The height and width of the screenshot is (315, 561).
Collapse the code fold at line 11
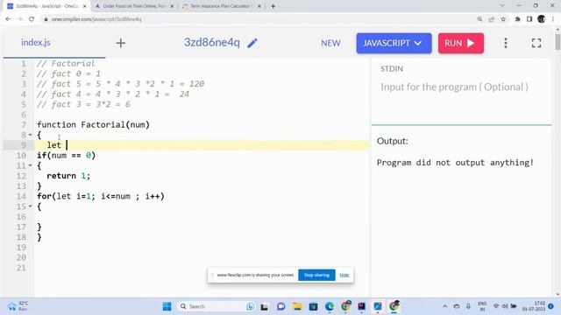(x=30, y=165)
